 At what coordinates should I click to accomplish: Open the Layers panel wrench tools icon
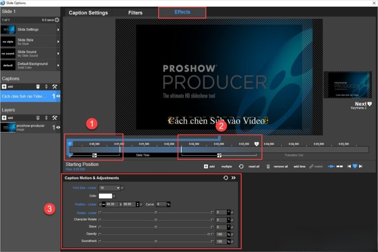click(x=55, y=118)
